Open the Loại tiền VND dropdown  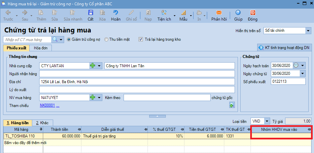[267, 121]
